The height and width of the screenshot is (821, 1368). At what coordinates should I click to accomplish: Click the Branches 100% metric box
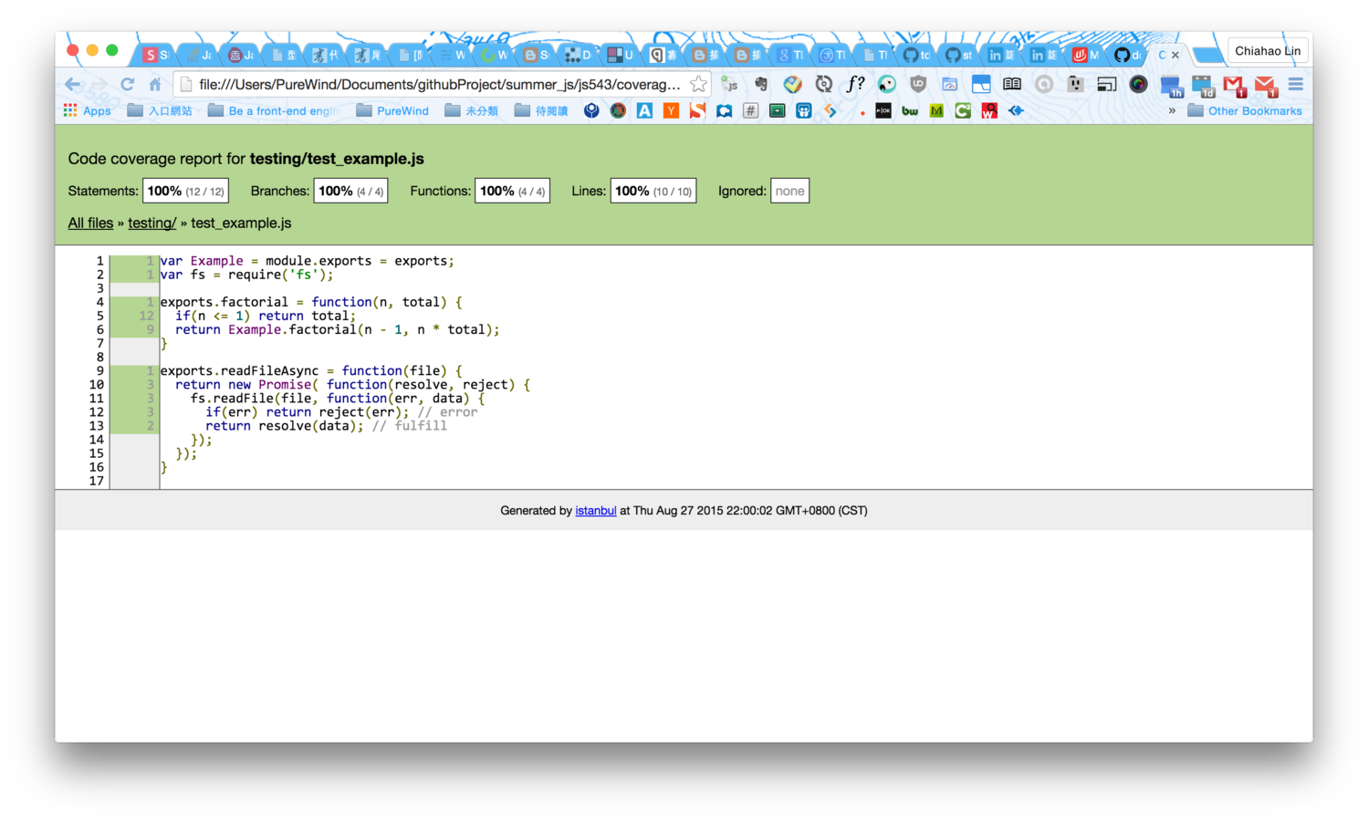tap(350, 191)
